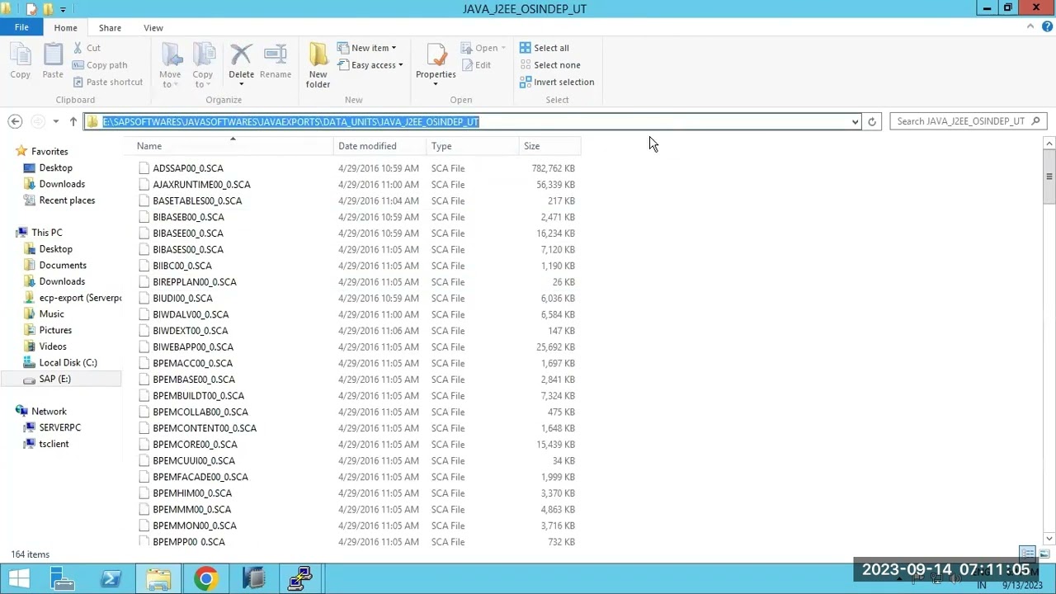
Task: Click the Paste clipboard icon
Action: 53,62
